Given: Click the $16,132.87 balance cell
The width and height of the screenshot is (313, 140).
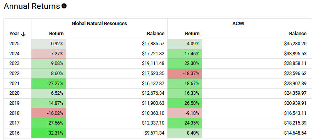Looking at the screenshot, I should point(117,84).
